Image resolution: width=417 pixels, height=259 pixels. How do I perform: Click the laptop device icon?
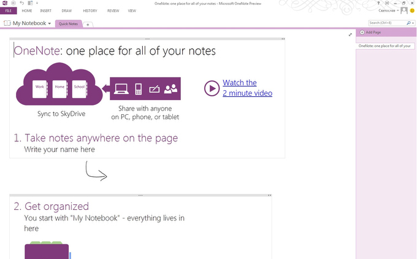pos(121,89)
